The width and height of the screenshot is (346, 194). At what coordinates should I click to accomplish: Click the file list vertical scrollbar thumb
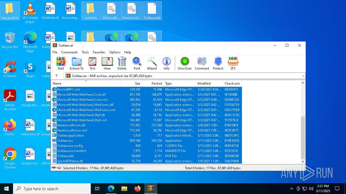coord(303,138)
